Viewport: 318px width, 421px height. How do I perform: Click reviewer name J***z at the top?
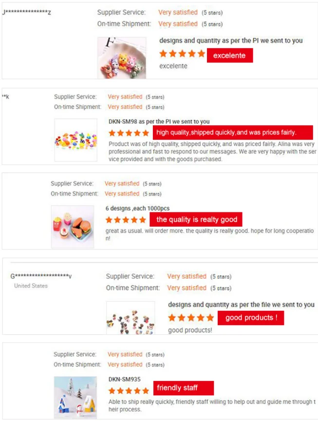[27, 12]
